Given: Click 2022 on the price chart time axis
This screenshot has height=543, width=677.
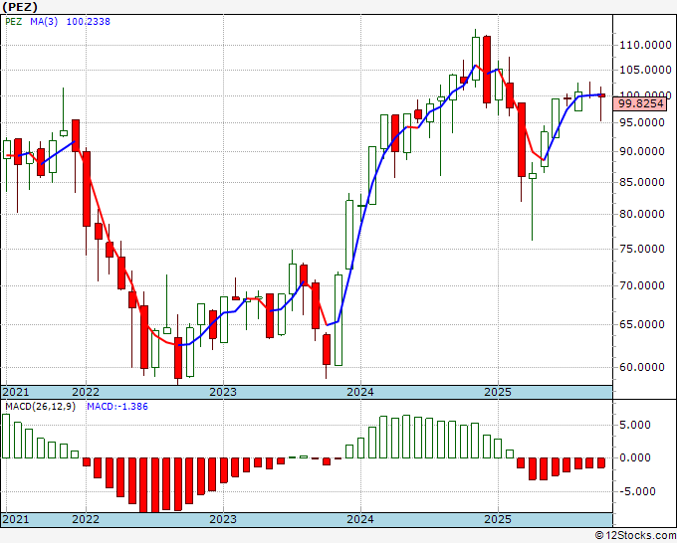Looking at the screenshot, I should coord(86,392).
